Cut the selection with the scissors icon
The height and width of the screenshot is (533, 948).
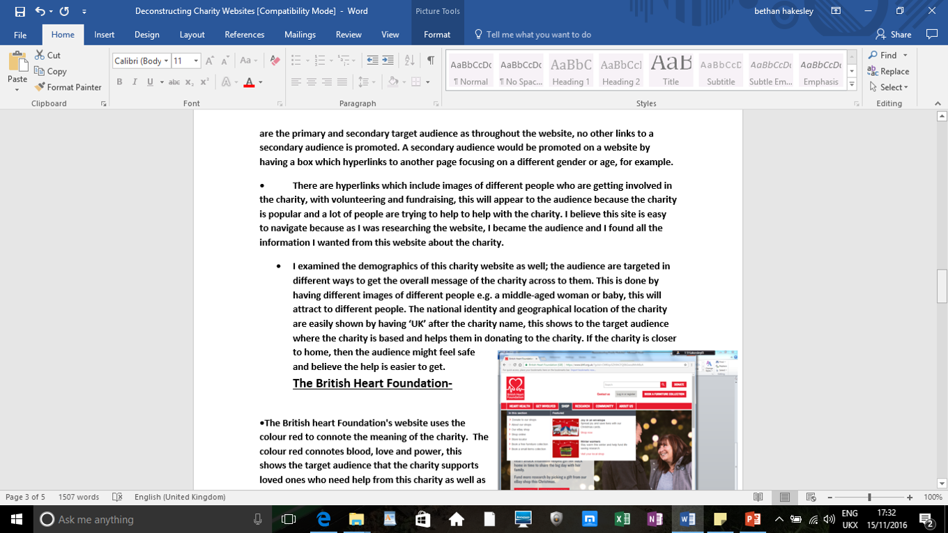(47, 55)
